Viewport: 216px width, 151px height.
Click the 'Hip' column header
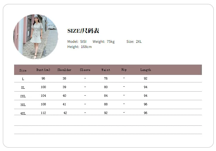(x=124, y=69)
